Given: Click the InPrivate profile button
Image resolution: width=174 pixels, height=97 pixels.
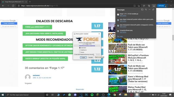Looking at the screenshot, I should (x=163, y=6).
